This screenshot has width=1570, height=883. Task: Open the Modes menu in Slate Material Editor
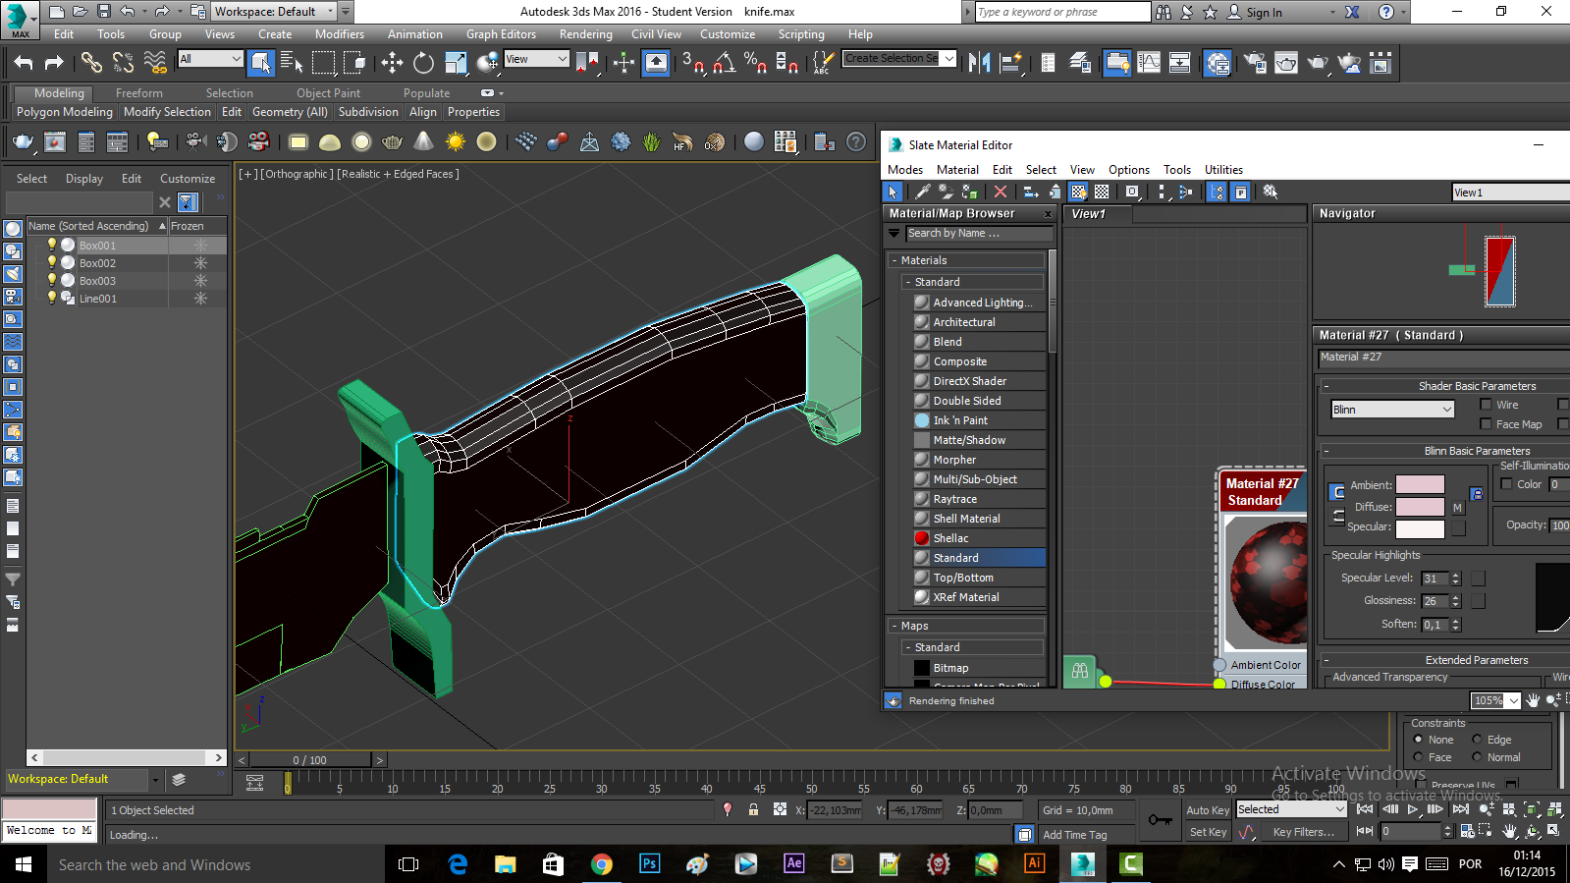(905, 170)
